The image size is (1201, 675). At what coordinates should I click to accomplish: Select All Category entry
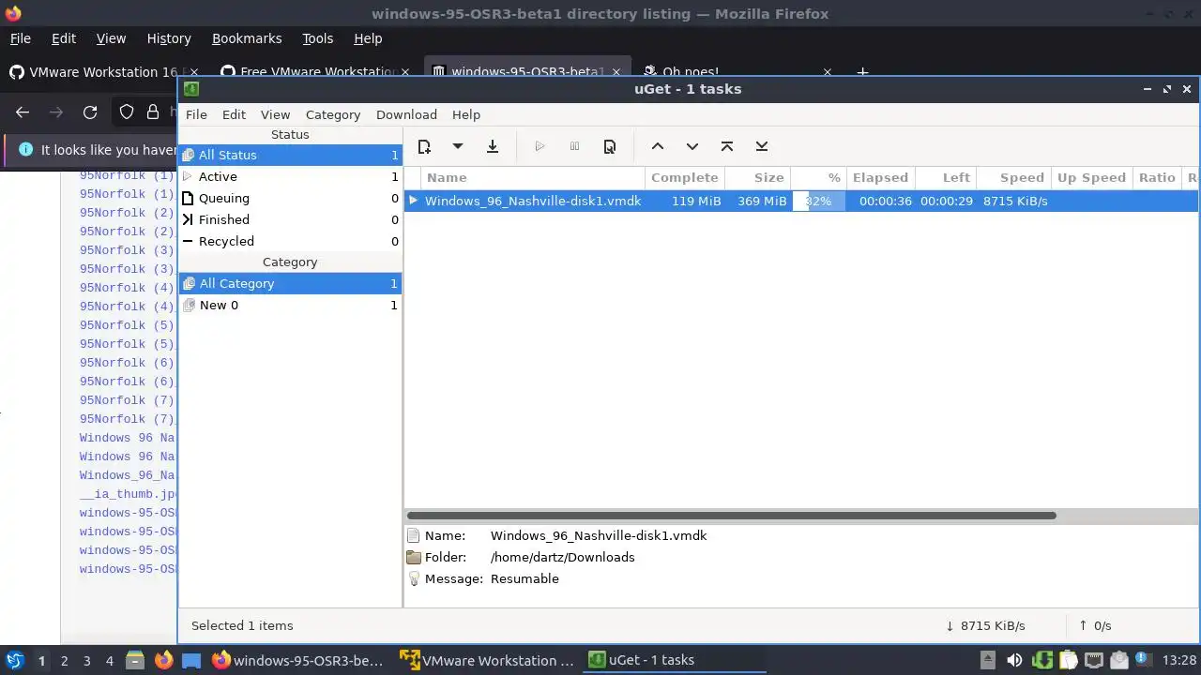(290, 283)
